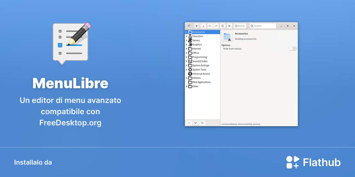
Task: Toggle the Hide from menus switch
Action: 293,49
